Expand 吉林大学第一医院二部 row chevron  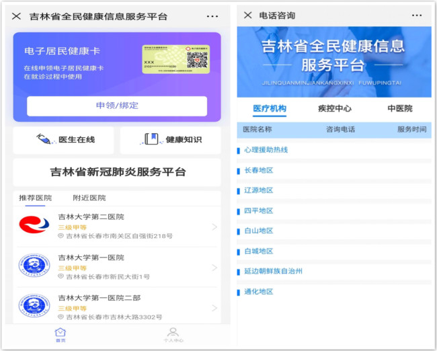214,308
